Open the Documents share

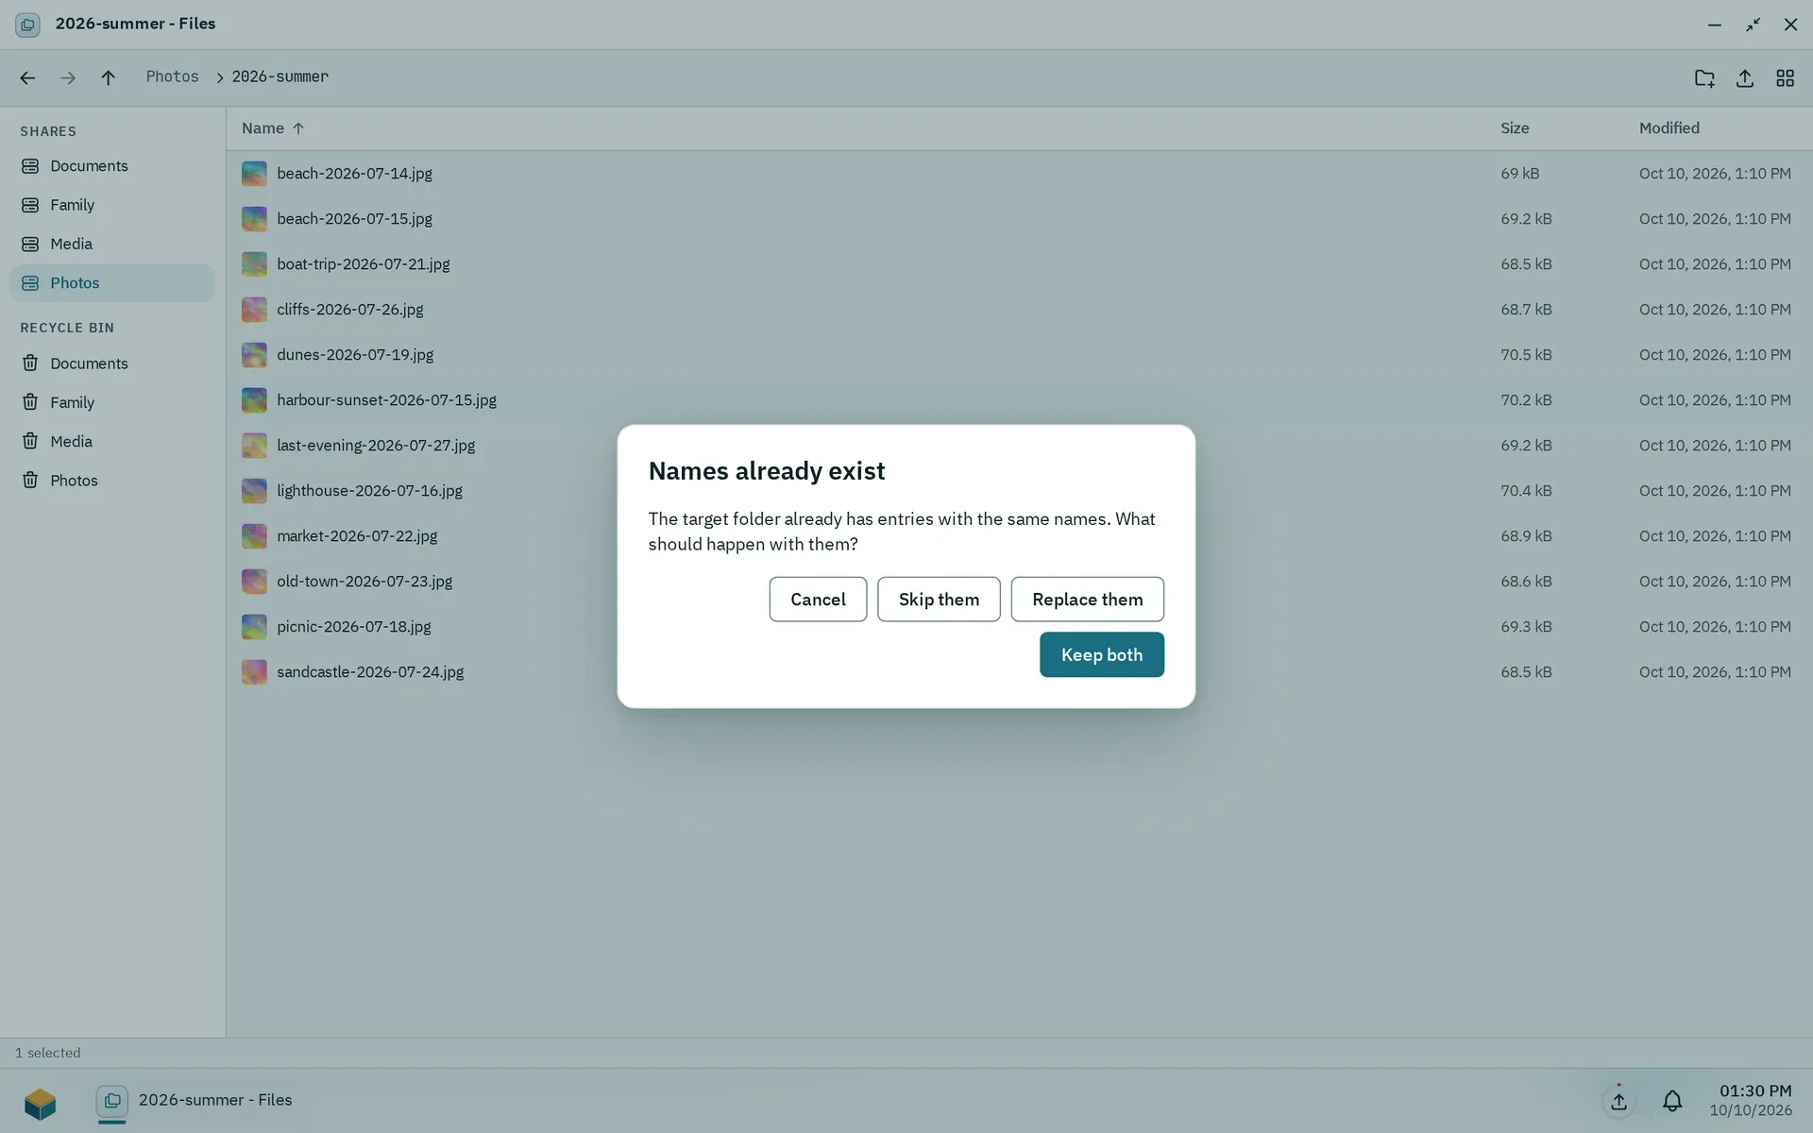pyautogui.click(x=112, y=166)
